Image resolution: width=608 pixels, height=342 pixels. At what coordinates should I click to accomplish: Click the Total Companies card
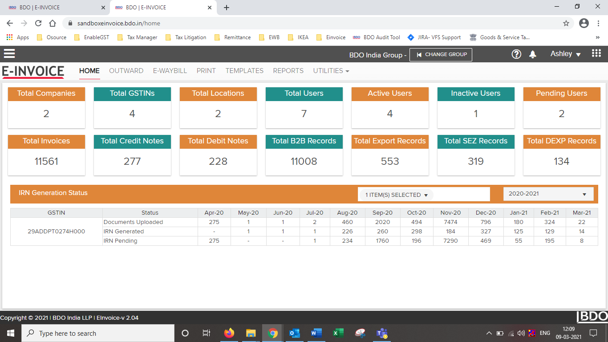46,108
